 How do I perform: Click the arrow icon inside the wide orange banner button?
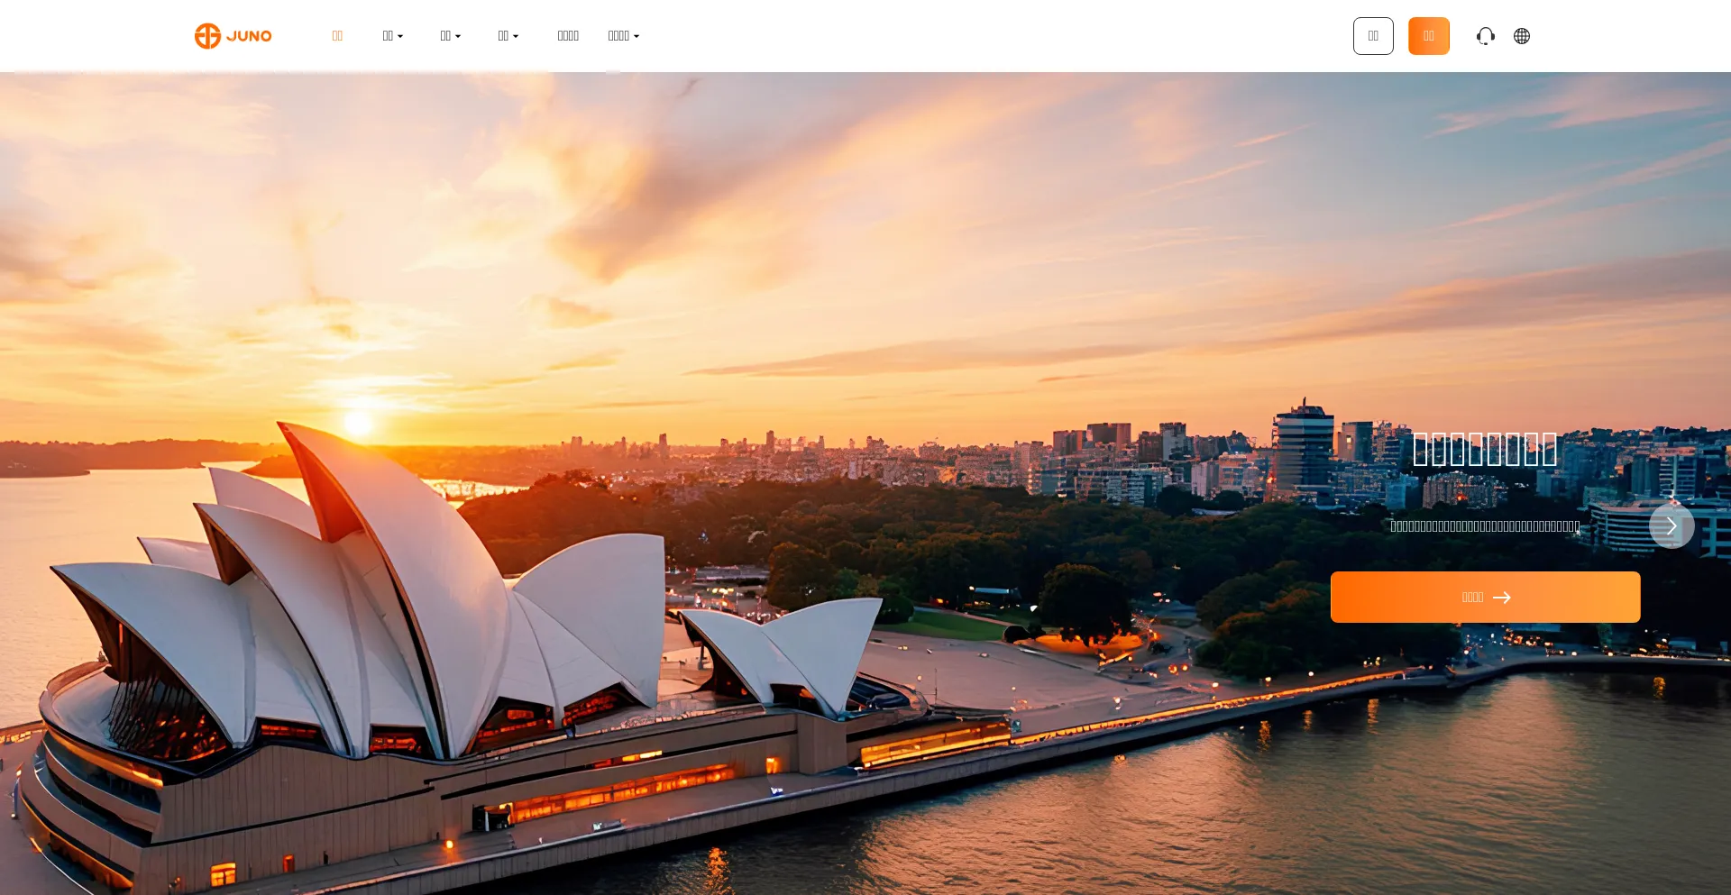[1502, 598]
